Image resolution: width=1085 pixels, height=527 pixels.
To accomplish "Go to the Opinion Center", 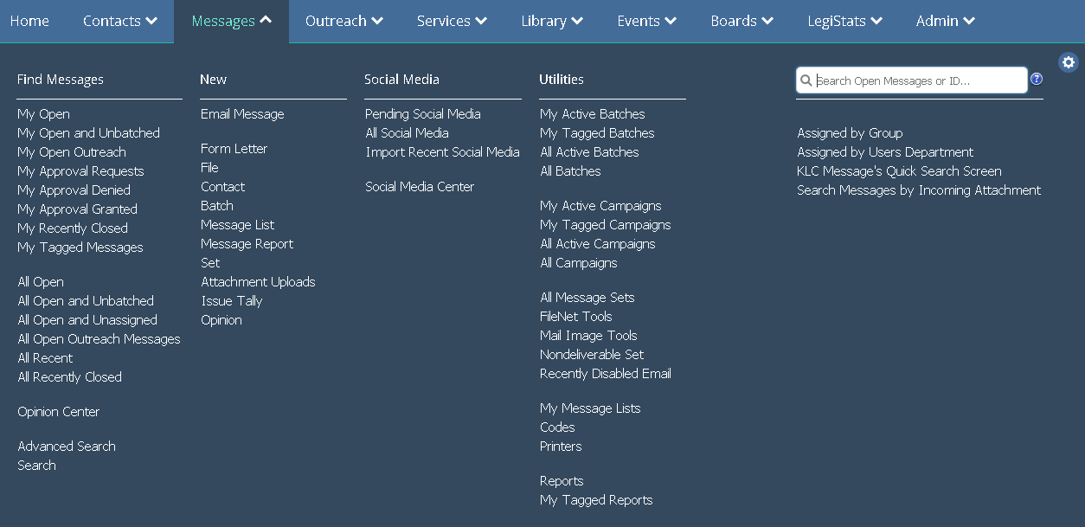I will tap(58, 411).
